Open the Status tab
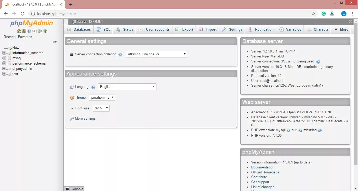The width and height of the screenshot is (358, 191). click(x=125, y=29)
